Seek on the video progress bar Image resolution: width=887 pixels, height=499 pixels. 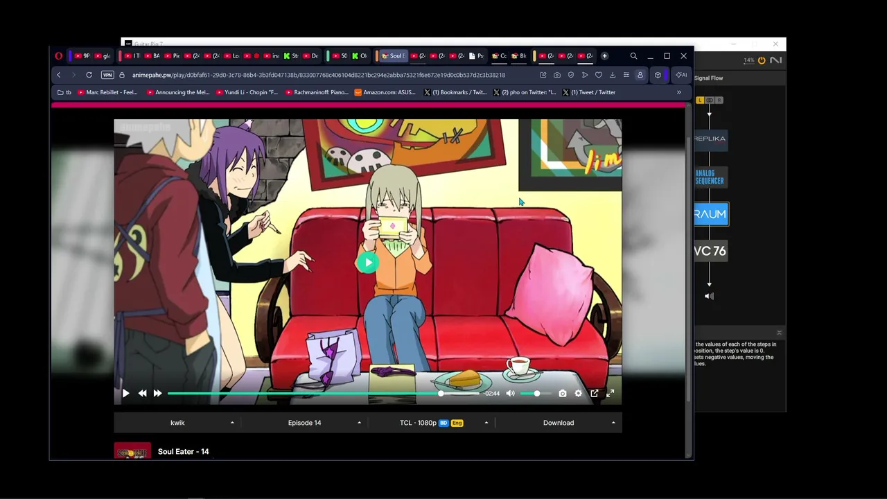(x=323, y=393)
